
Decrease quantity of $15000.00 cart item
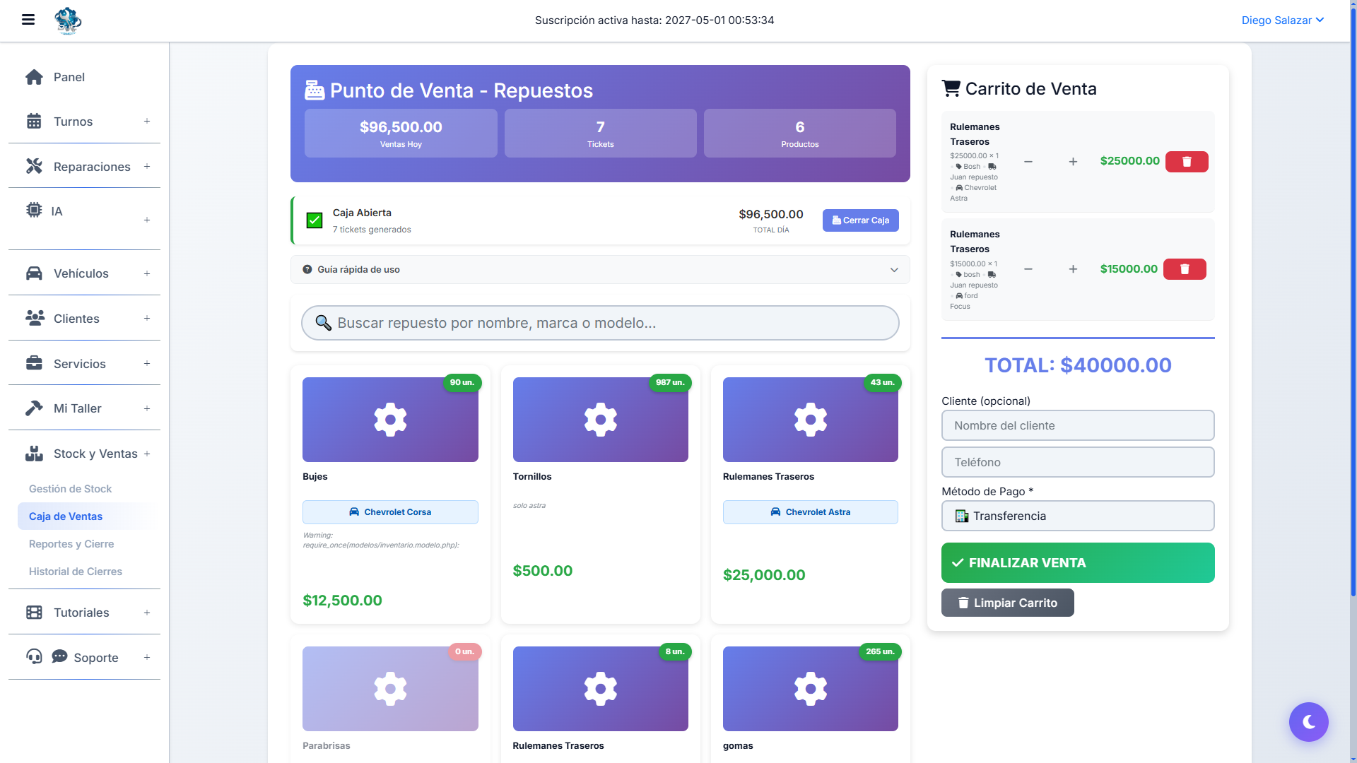[x=1028, y=269]
